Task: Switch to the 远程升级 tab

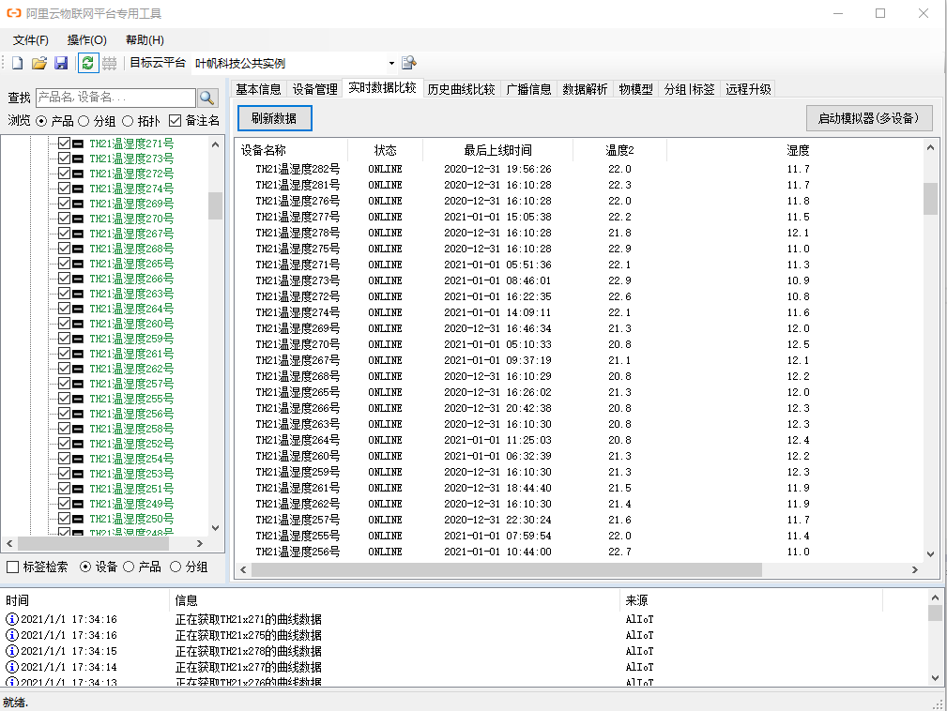Action: tap(748, 89)
